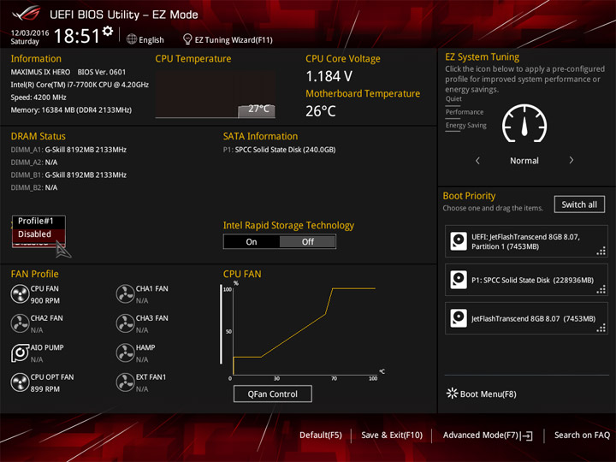Select UEFI: JetFlashTranscend 8GB boot entry
616x462 pixels.
coord(526,241)
